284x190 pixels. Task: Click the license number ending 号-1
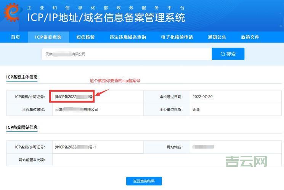(x=75, y=147)
